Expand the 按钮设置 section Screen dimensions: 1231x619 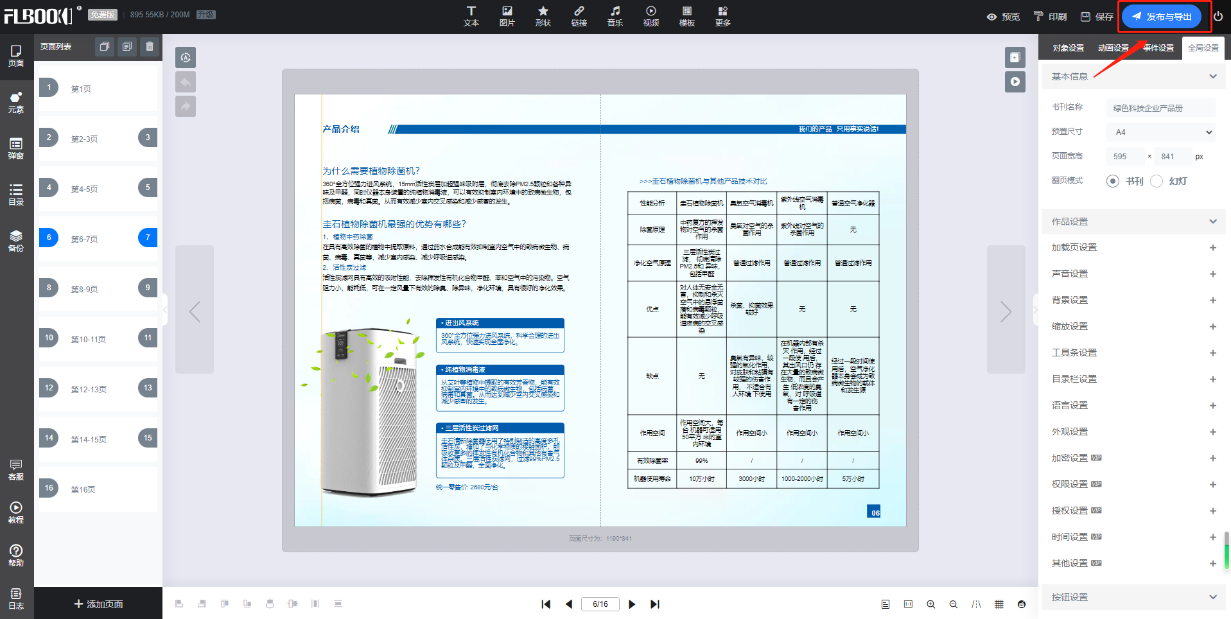(x=1213, y=597)
